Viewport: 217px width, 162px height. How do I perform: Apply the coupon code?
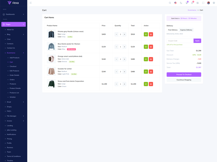coord(197,41)
